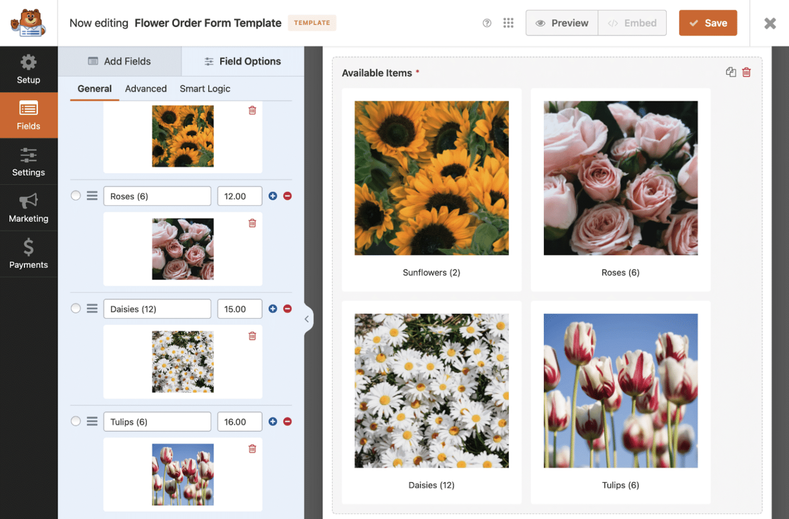Remove the sunflower image with trash icon
Screen dimensions: 789x519
[252, 110]
